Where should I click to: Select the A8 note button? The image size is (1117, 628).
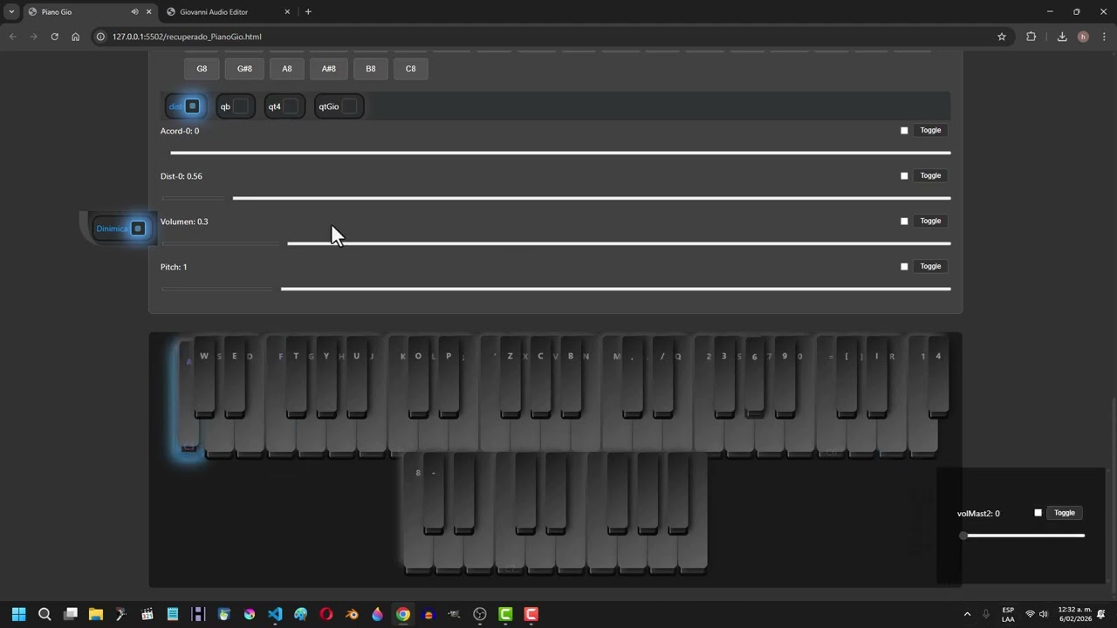(287, 69)
